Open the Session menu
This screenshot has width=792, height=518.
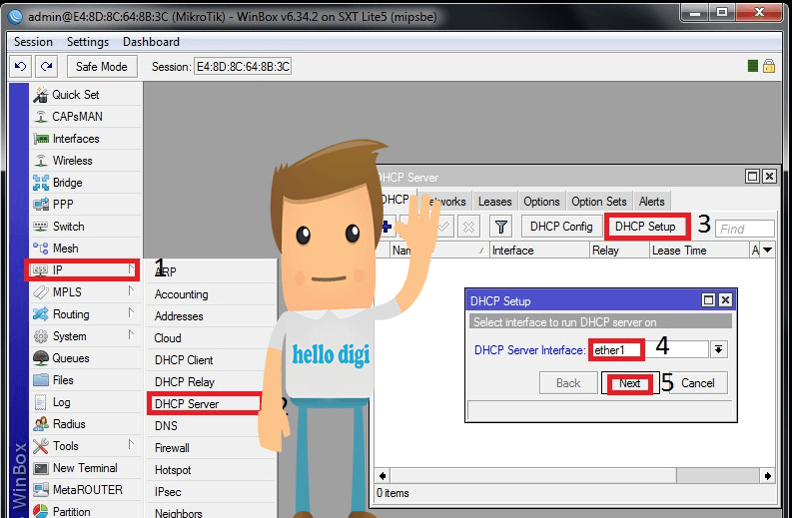pos(33,42)
